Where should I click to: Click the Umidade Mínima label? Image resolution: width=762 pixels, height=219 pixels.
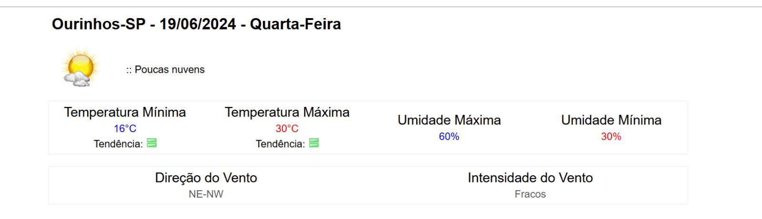611,120
